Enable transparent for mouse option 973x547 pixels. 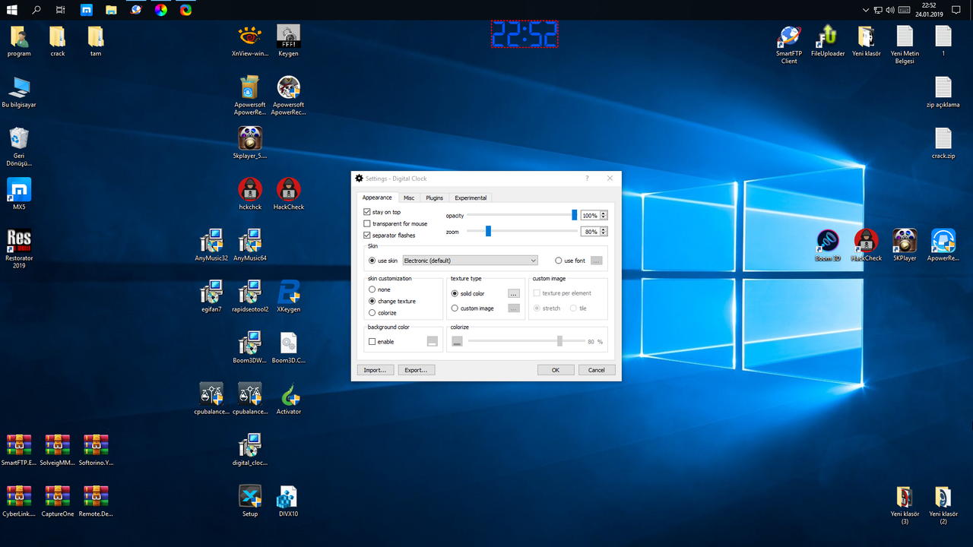[x=367, y=223]
